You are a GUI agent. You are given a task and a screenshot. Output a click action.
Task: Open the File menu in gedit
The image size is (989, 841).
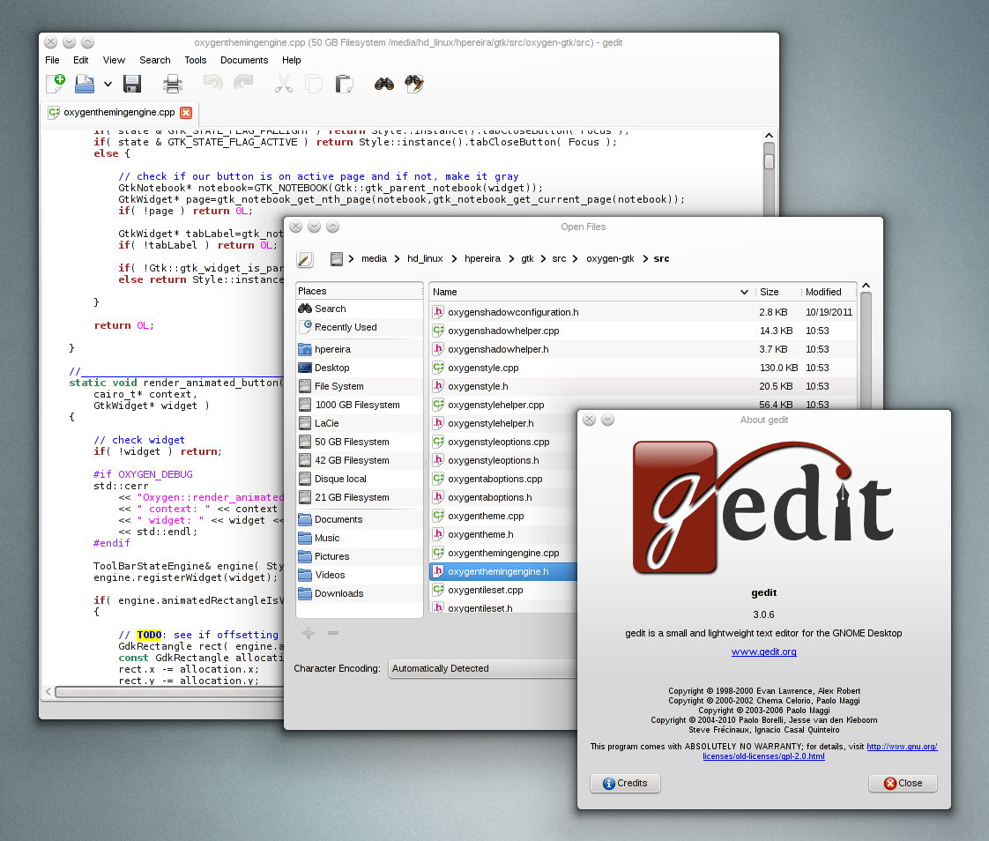tap(52, 60)
